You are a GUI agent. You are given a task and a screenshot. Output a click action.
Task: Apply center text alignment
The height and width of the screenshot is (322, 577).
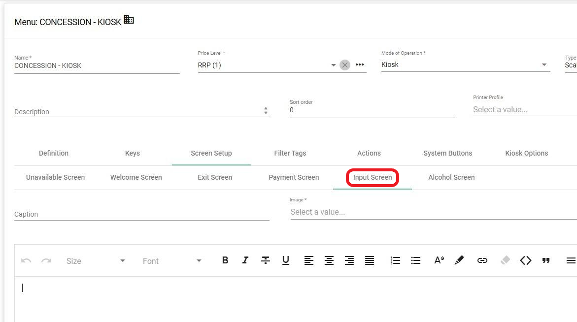pos(329,260)
